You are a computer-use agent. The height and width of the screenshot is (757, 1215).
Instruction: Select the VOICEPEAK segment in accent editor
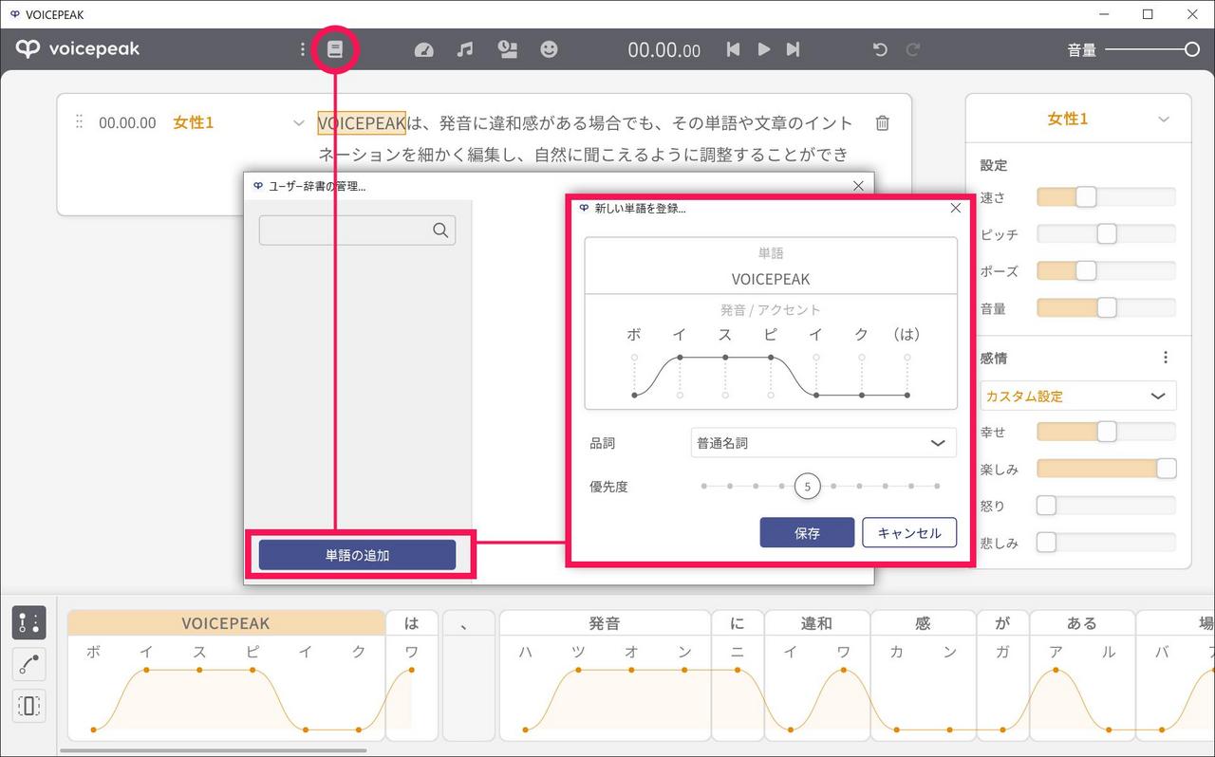[x=226, y=623]
